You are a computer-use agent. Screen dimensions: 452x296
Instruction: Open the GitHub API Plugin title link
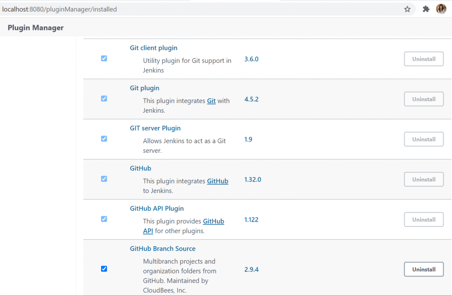(x=157, y=208)
